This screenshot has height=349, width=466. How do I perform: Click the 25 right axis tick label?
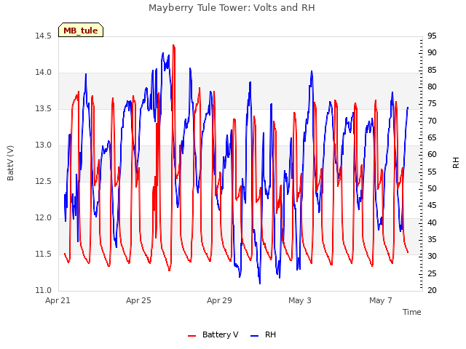point(432,273)
